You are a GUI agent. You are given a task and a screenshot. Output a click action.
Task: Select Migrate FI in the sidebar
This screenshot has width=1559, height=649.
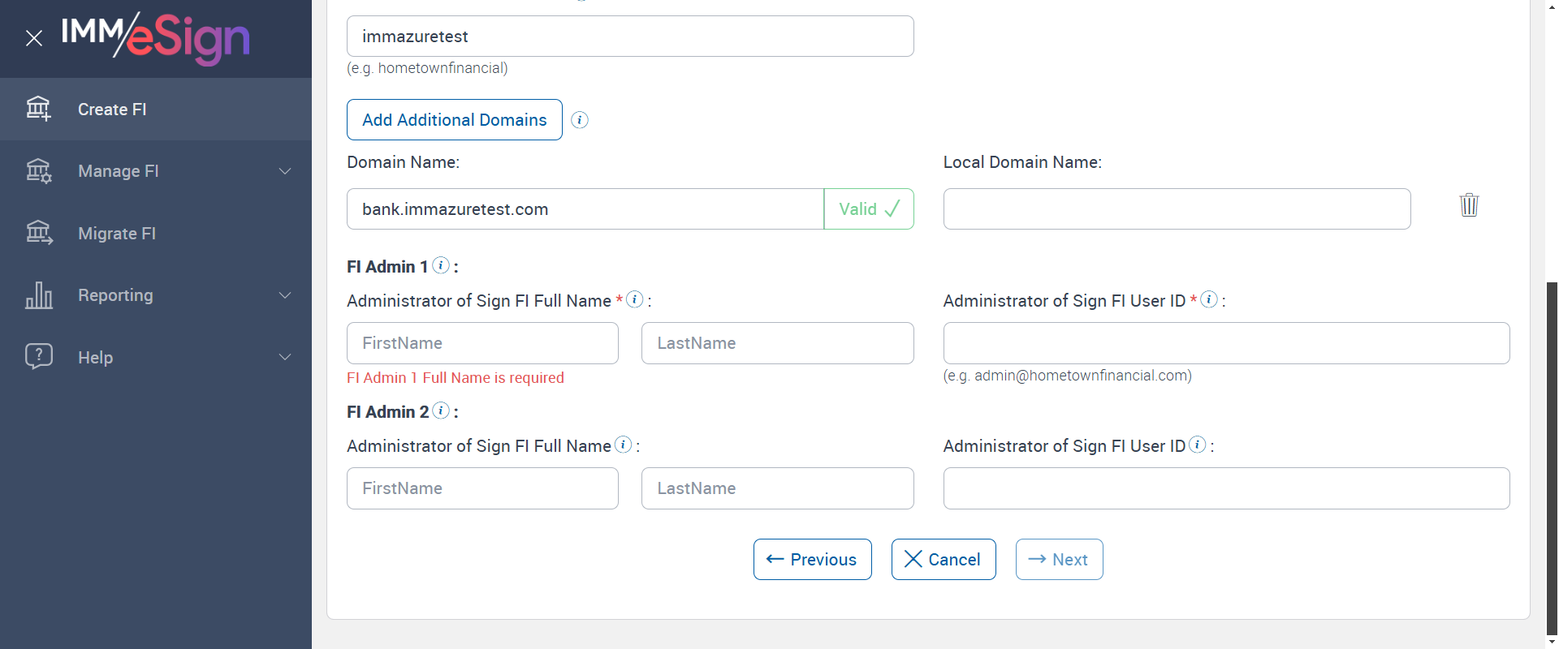(x=117, y=234)
